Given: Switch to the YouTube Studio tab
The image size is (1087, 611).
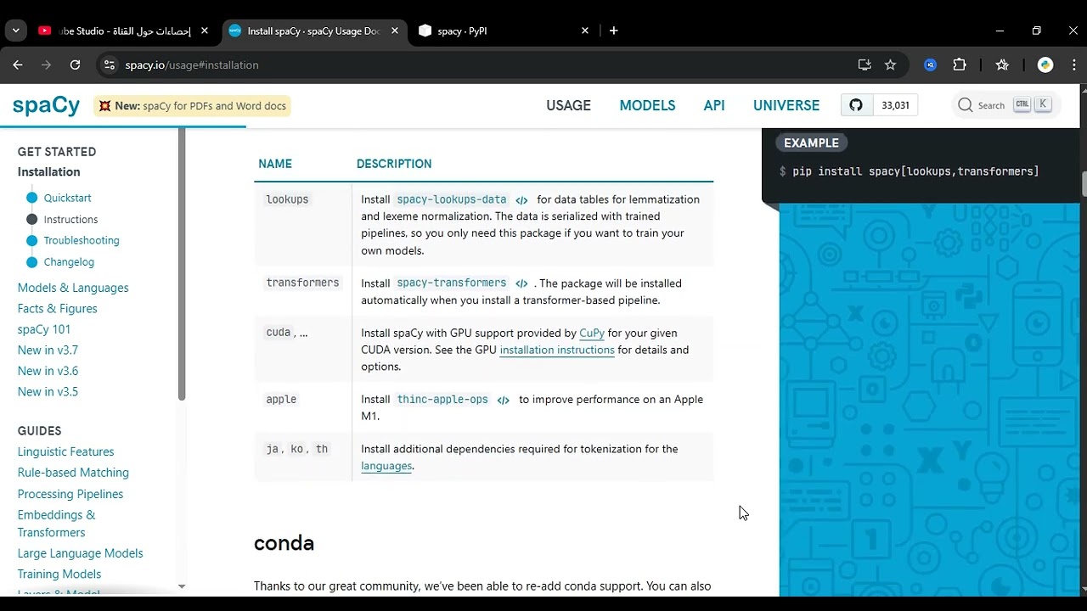Looking at the screenshot, I should click(123, 31).
